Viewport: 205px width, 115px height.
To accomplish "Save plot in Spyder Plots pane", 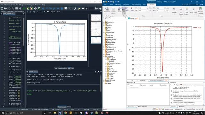I will tap(27, 12).
